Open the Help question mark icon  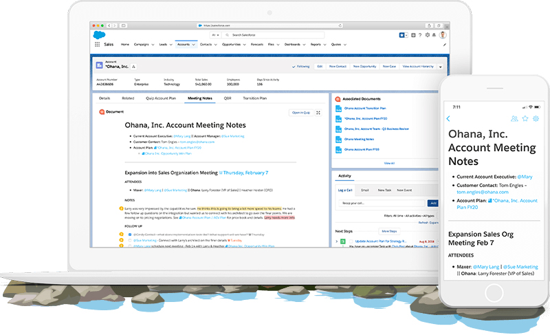(420, 35)
